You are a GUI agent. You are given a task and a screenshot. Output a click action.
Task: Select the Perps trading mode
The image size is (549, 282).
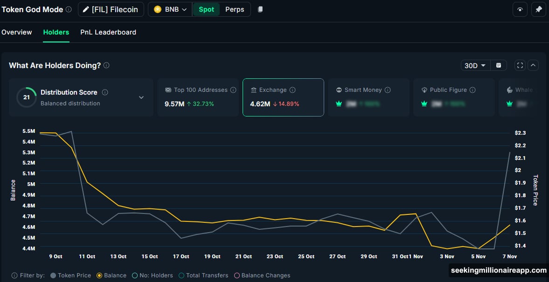pyautogui.click(x=235, y=9)
